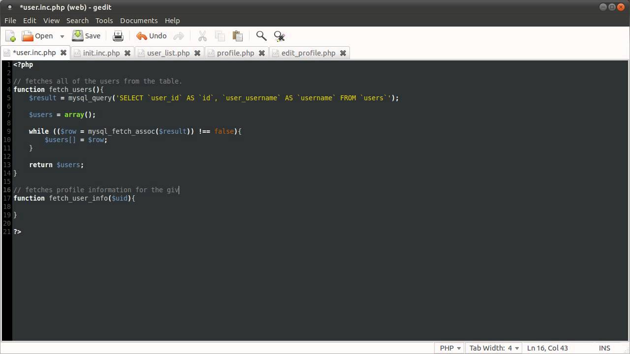
Task: Switch to the init.inc.php tab
Action: pos(101,53)
